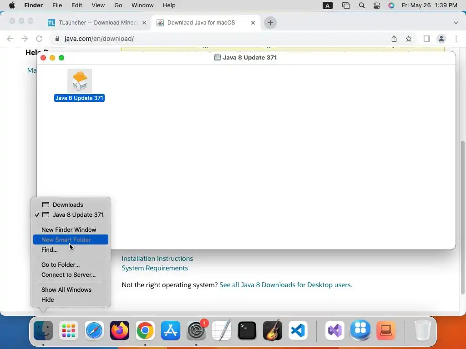Open the Help menu

[x=169, y=5]
